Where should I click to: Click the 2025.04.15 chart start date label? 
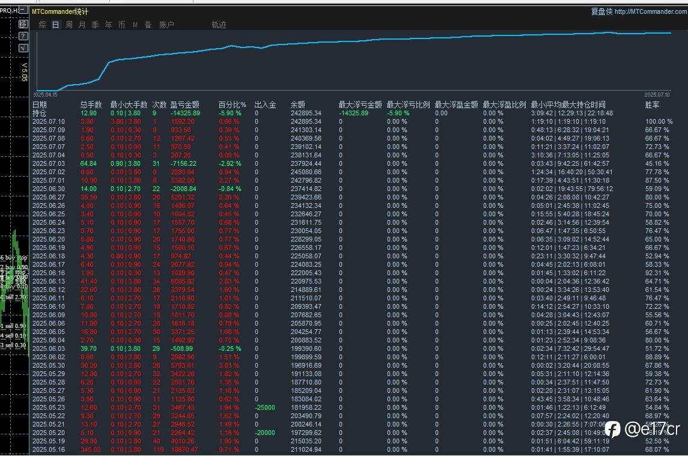(45, 95)
